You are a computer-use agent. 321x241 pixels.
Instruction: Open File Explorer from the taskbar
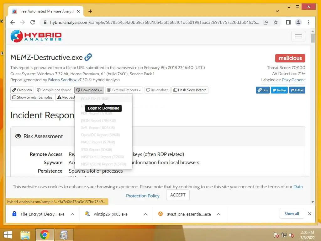pyautogui.click(x=25, y=235)
